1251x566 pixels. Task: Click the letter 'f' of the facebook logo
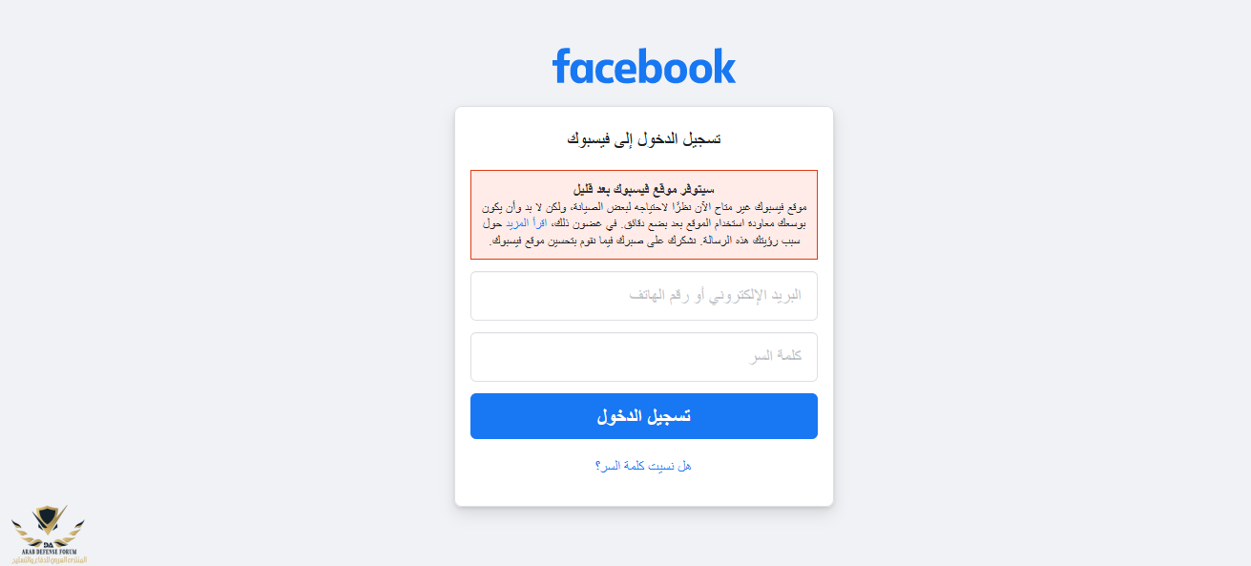(560, 65)
